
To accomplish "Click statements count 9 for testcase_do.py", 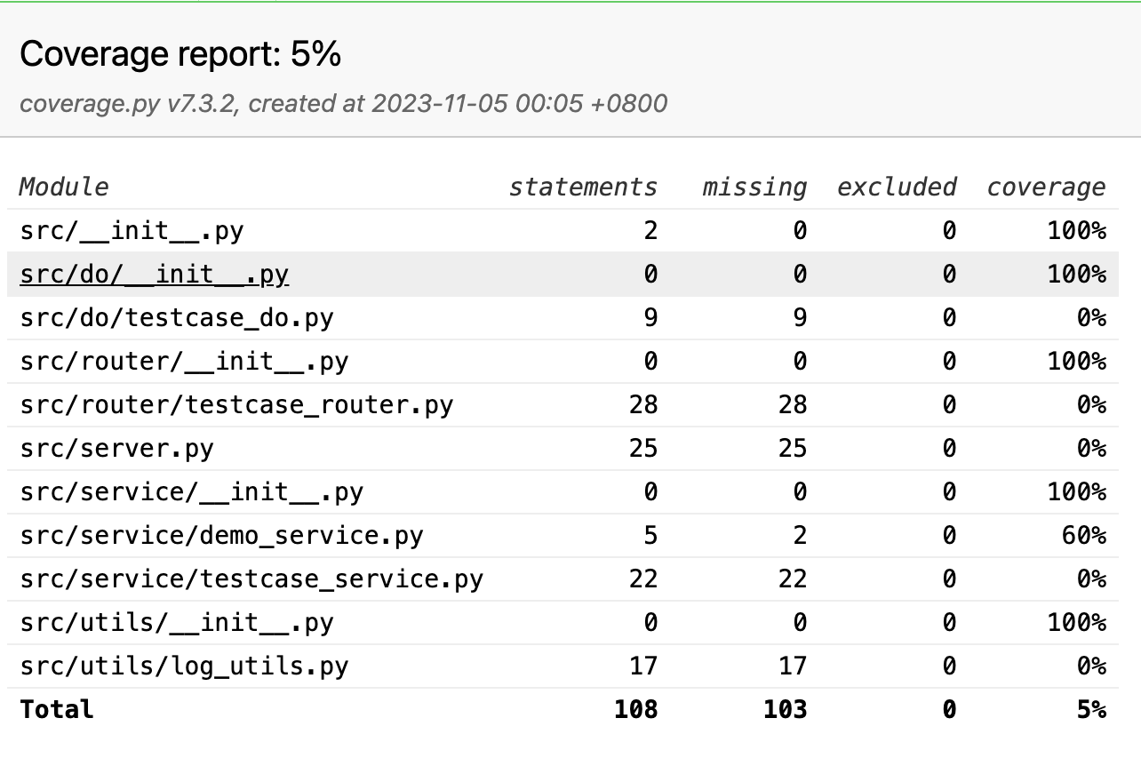I will (x=650, y=318).
